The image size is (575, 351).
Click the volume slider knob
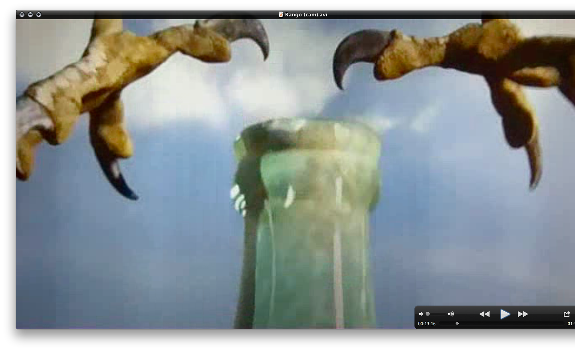pos(428,314)
